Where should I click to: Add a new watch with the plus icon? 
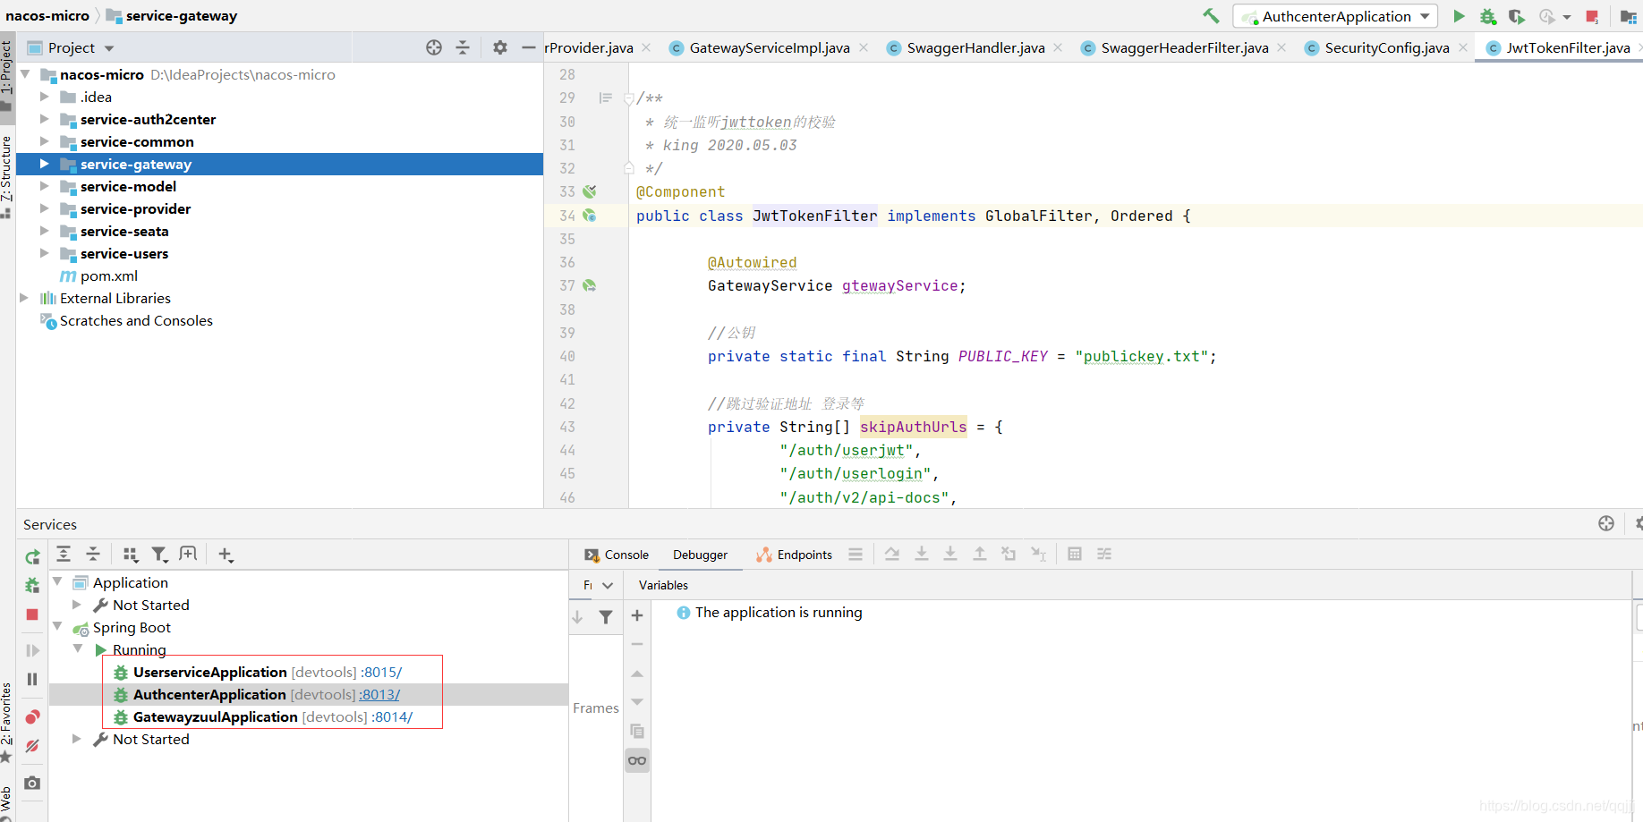637,615
